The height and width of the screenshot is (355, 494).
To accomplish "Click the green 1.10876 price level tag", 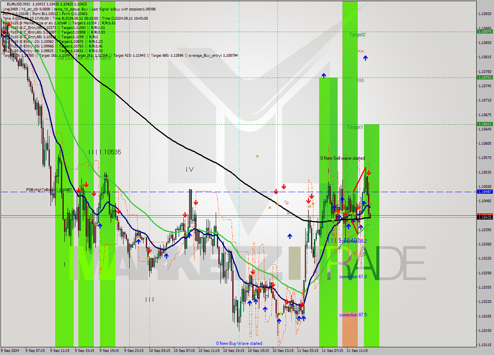I will point(485,31).
